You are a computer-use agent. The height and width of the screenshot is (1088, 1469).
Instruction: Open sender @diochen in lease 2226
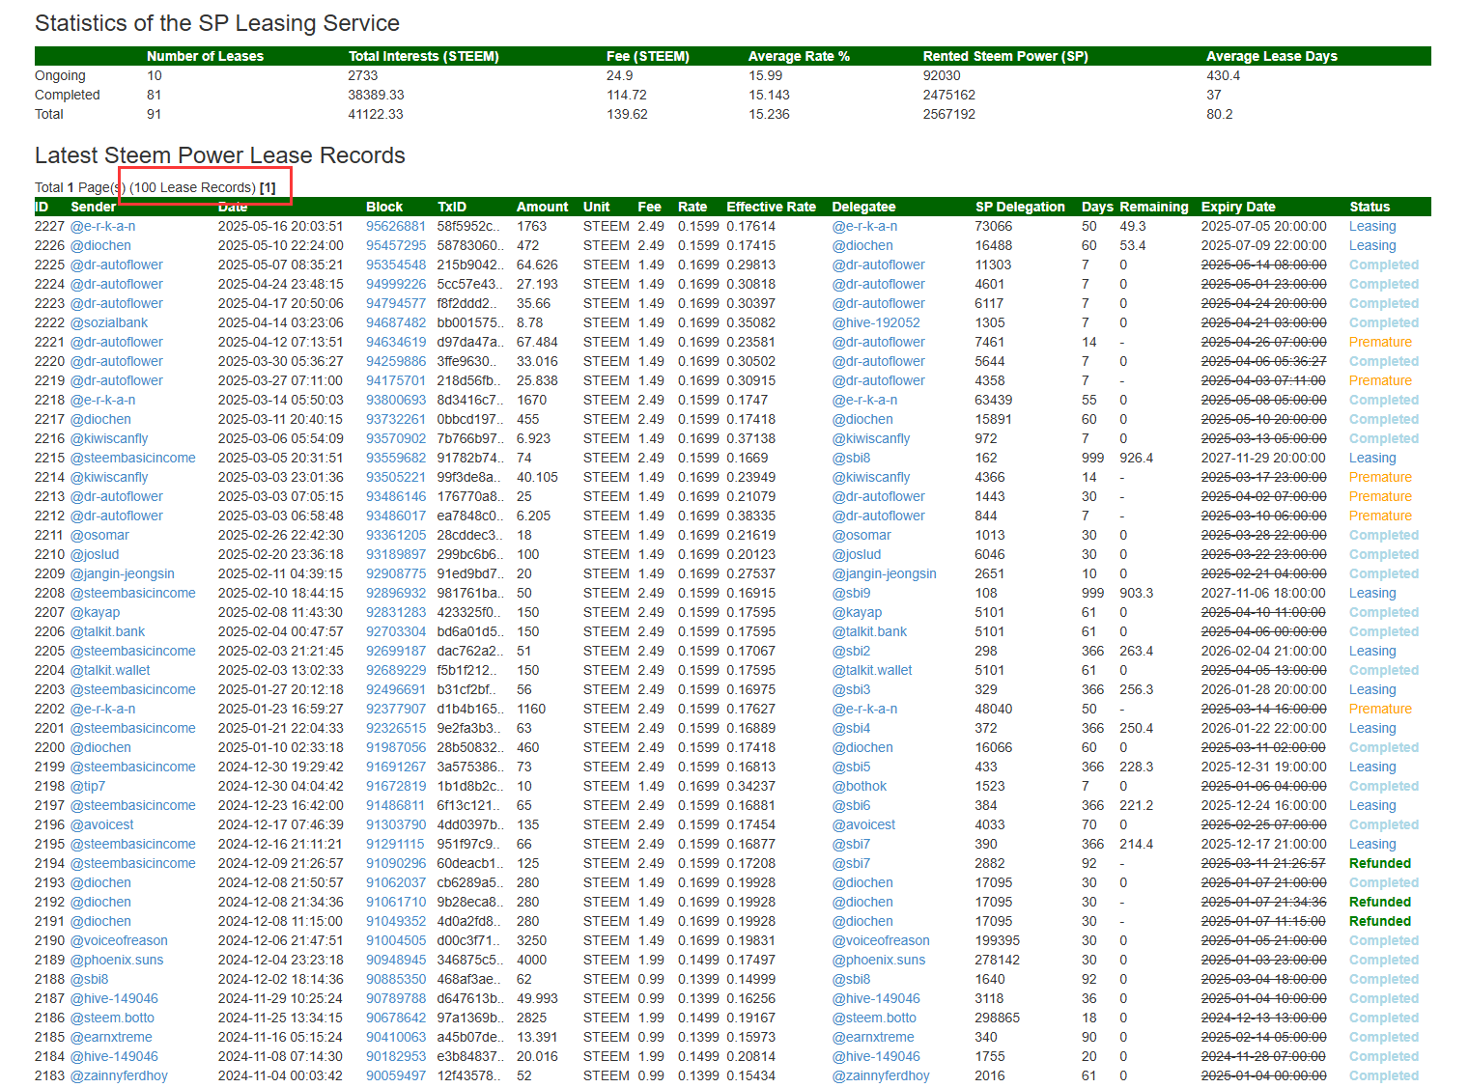click(x=100, y=245)
